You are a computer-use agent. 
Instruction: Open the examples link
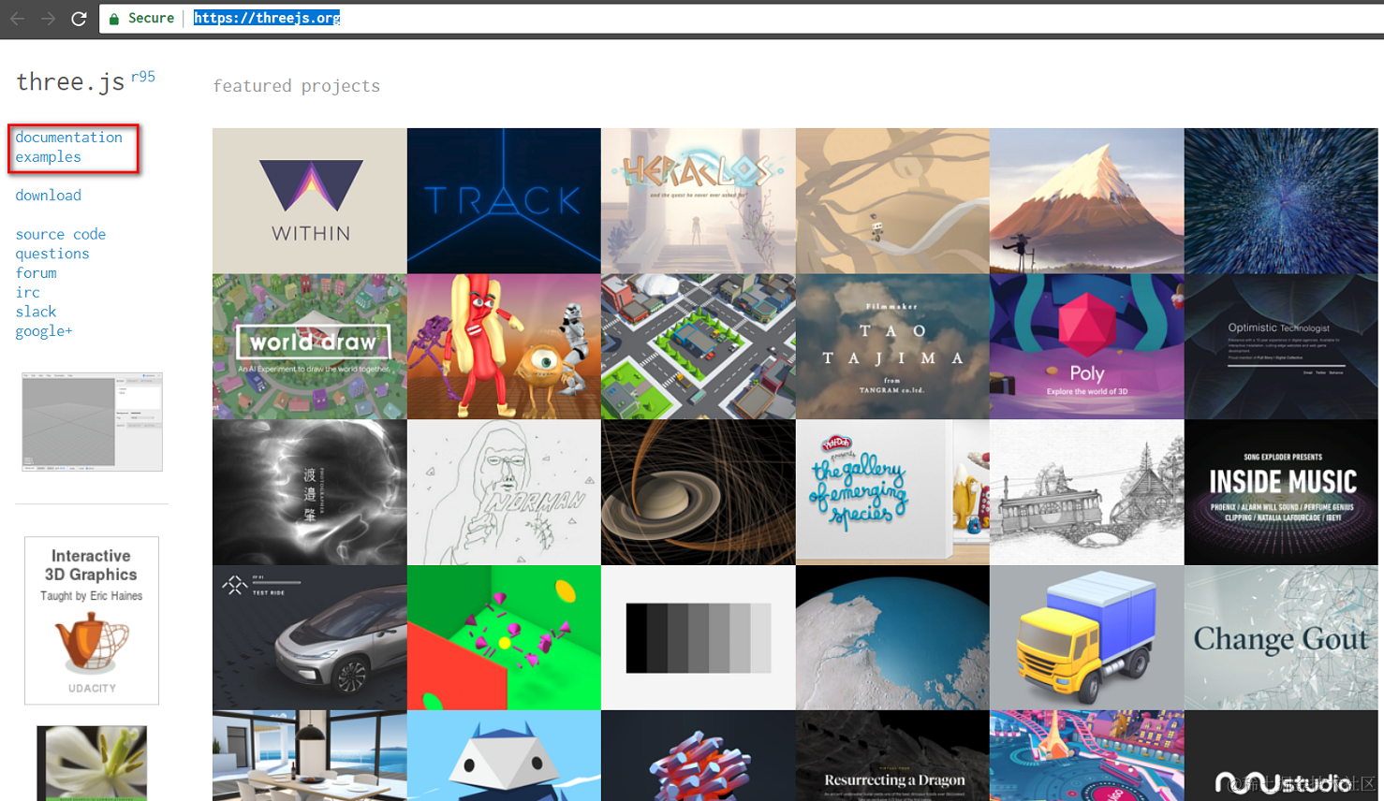[x=48, y=156]
